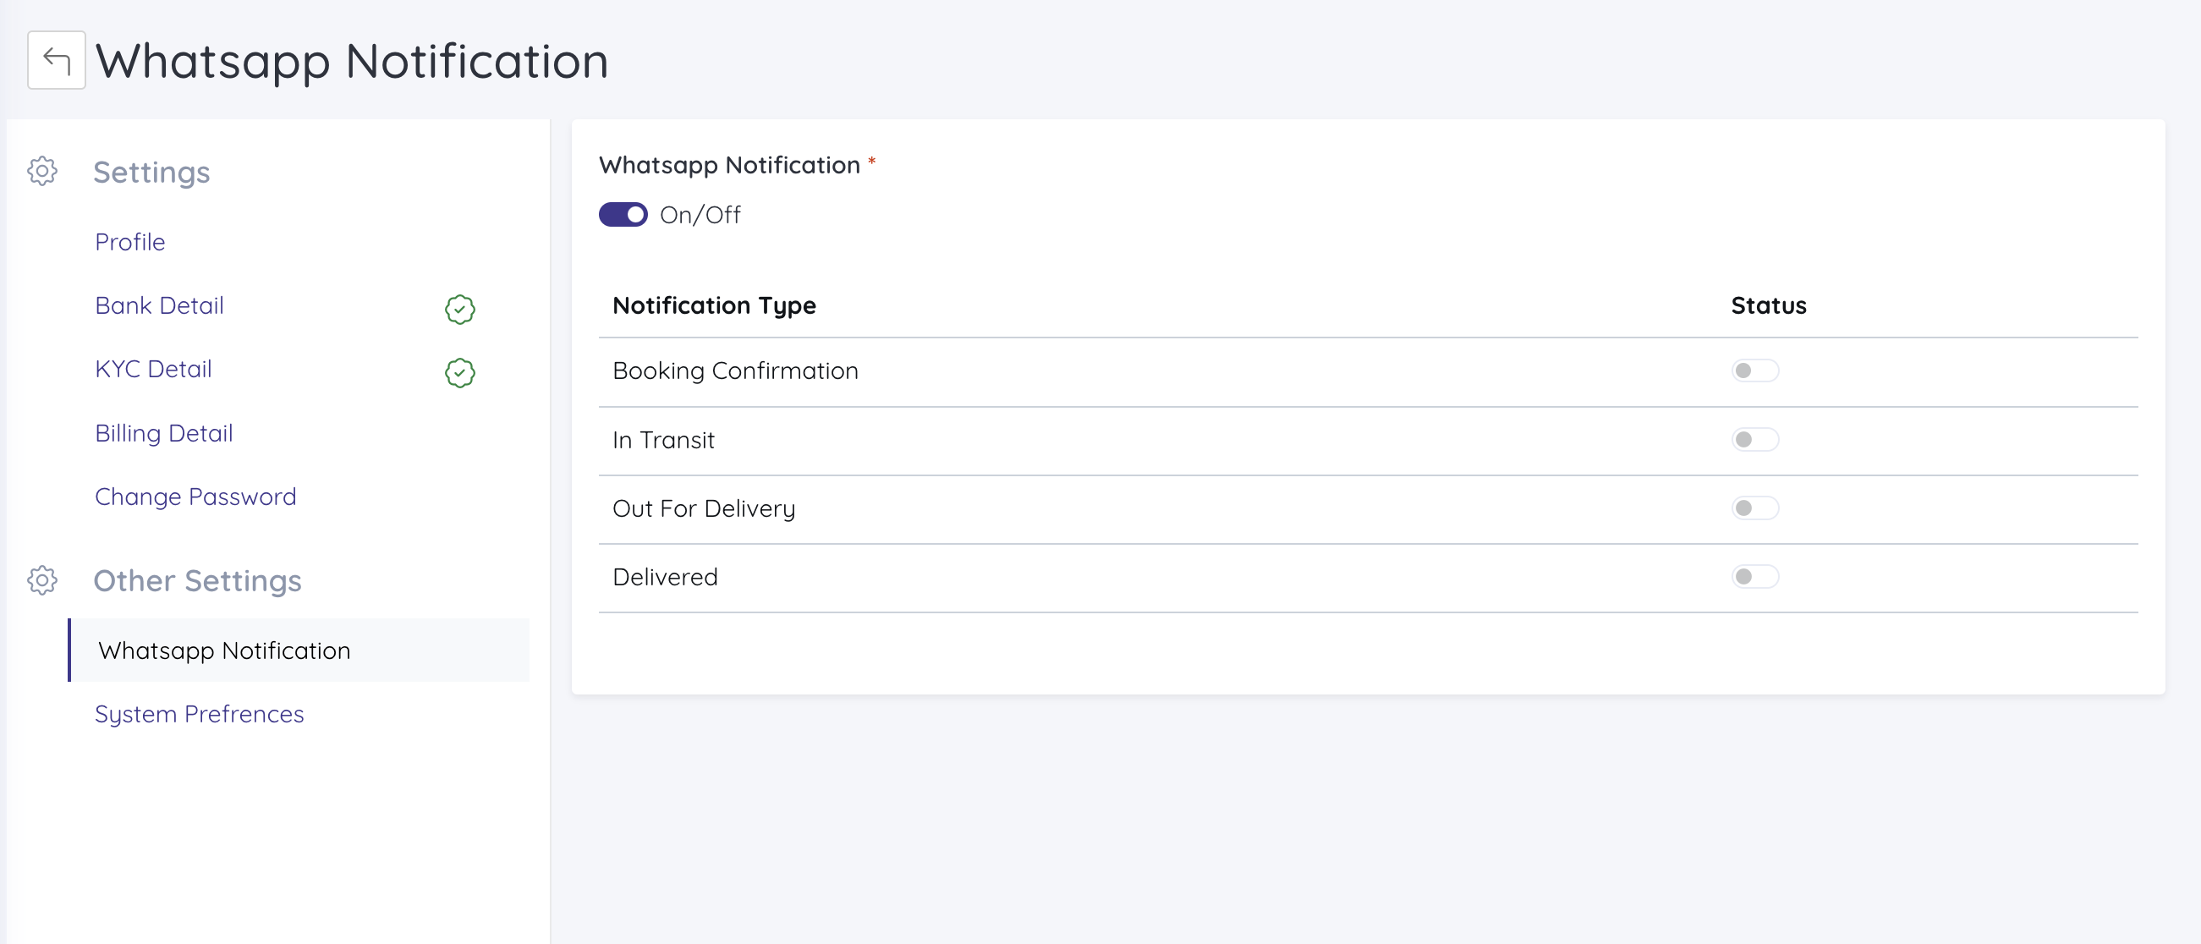Enable the Booking Confirmation status toggle
2201x944 pixels.
click(x=1755, y=370)
